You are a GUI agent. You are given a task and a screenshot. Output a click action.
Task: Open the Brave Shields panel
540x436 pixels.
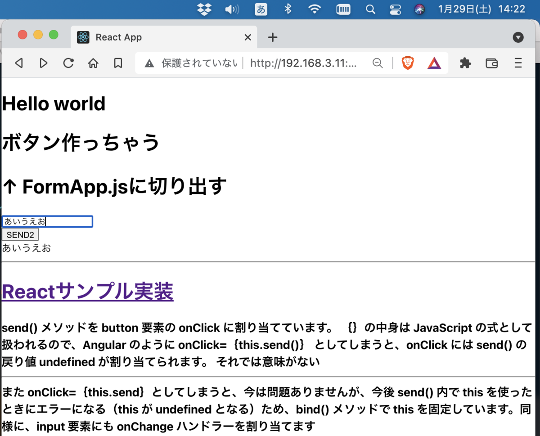(409, 63)
